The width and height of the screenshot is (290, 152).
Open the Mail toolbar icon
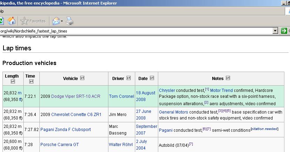pyautogui.click(x=56, y=21)
